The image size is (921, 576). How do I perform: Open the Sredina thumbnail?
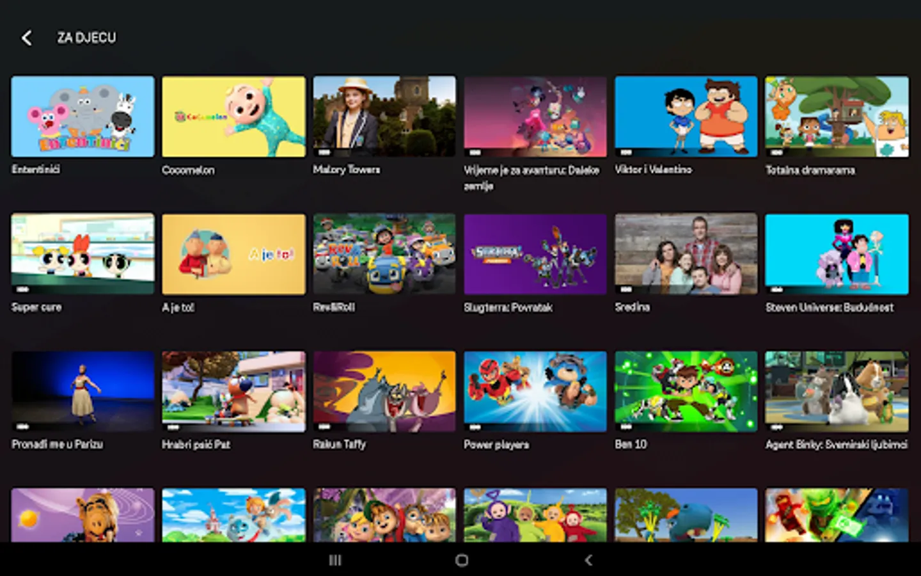pyautogui.click(x=686, y=254)
